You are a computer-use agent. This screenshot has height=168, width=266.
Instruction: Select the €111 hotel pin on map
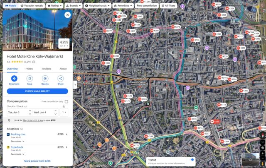coord(222,105)
